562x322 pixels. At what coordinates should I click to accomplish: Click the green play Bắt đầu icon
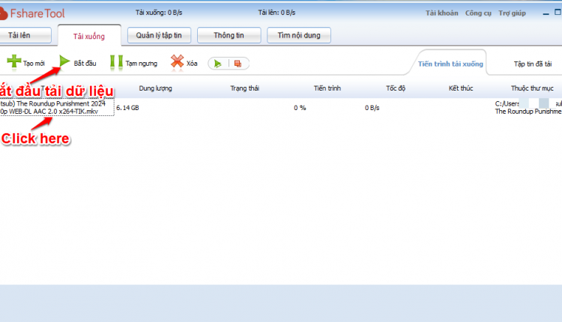point(64,61)
